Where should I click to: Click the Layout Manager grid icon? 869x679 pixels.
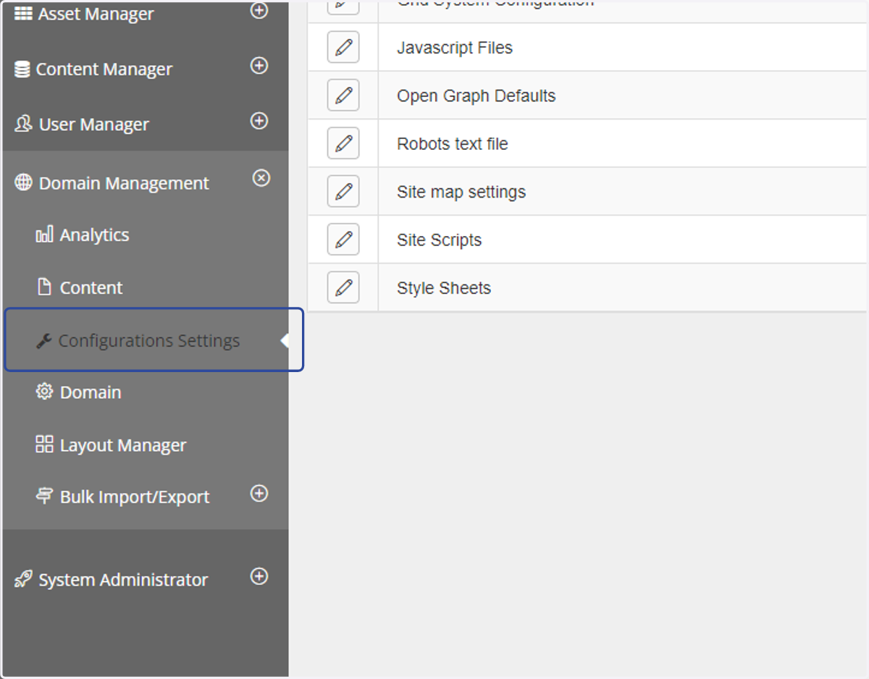[x=45, y=444]
